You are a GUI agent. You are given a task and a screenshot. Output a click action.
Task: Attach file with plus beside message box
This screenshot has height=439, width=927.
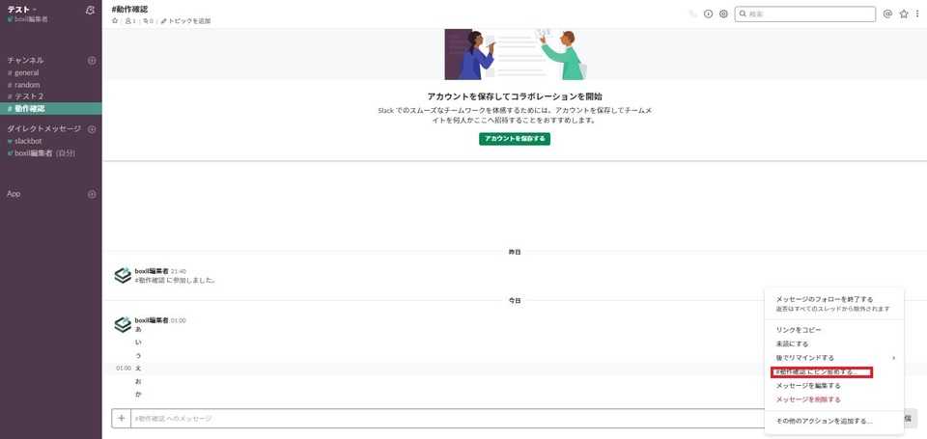(x=122, y=419)
